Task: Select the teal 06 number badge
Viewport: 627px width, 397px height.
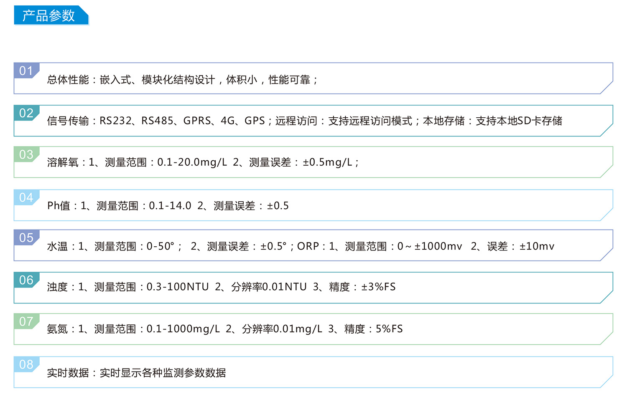Action: click(x=26, y=280)
